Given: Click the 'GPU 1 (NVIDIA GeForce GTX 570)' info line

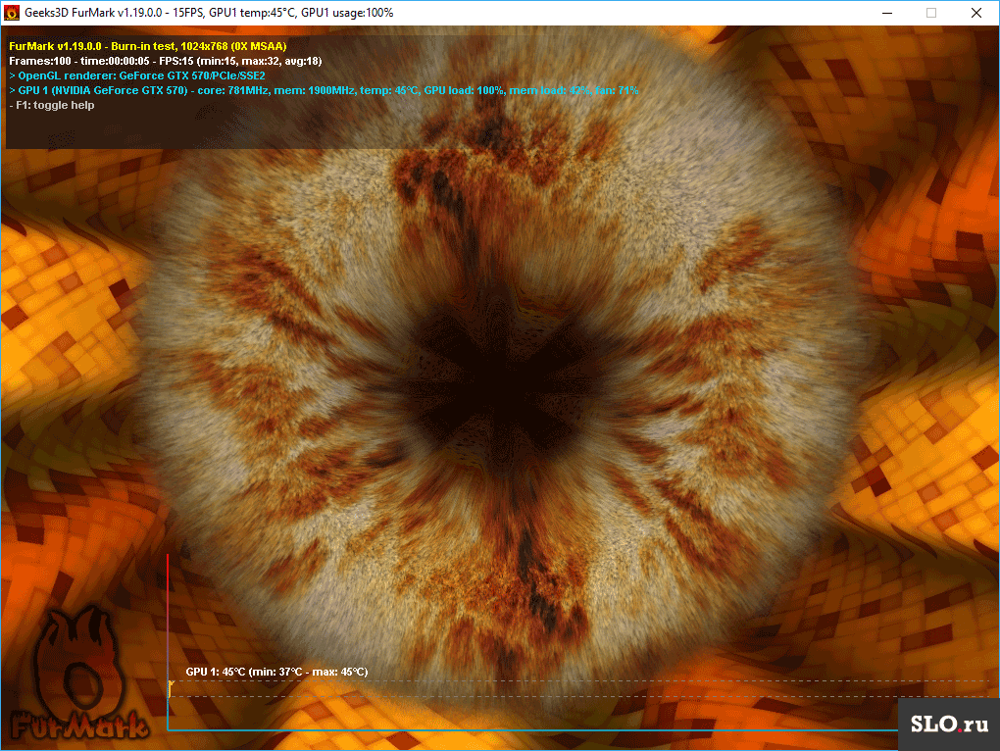Looking at the screenshot, I should (x=324, y=90).
